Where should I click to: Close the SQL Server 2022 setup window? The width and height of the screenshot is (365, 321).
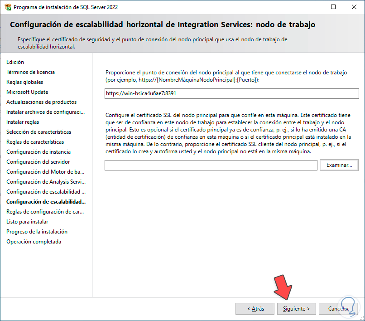(354, 7)
